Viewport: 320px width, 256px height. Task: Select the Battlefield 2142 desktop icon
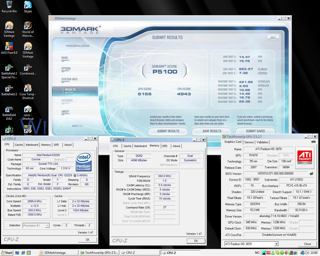(x=9, y=113)
